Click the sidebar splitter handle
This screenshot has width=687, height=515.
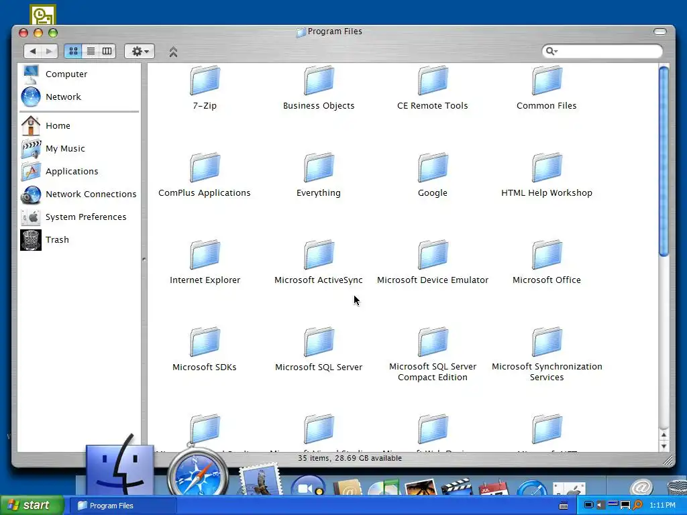pyautogui.click(x=144, y=260)
